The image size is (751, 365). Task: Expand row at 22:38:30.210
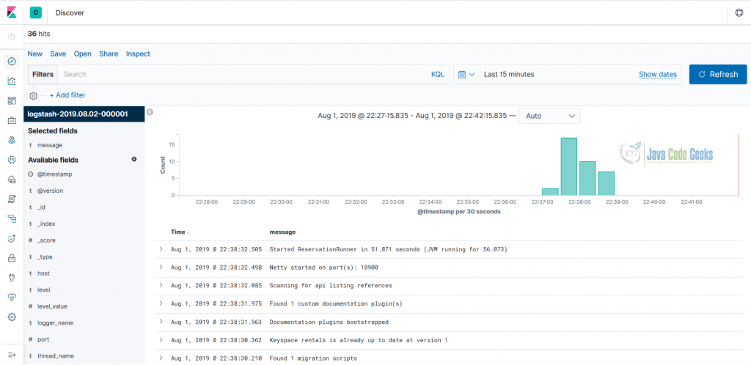pos(161,358)
